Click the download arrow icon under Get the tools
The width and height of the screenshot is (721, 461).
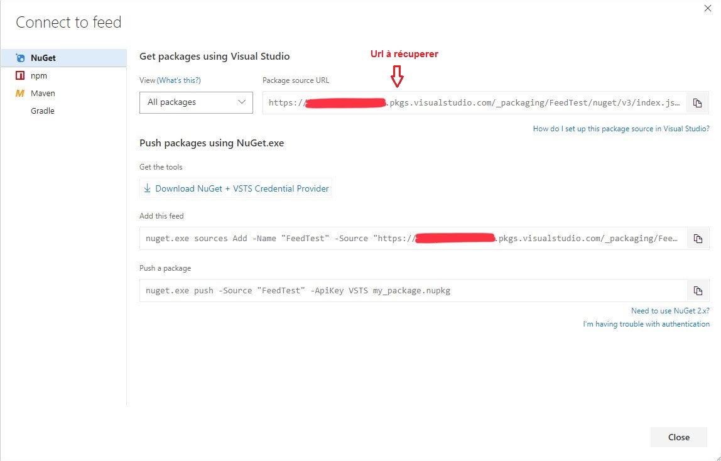(x=148, y=188)
